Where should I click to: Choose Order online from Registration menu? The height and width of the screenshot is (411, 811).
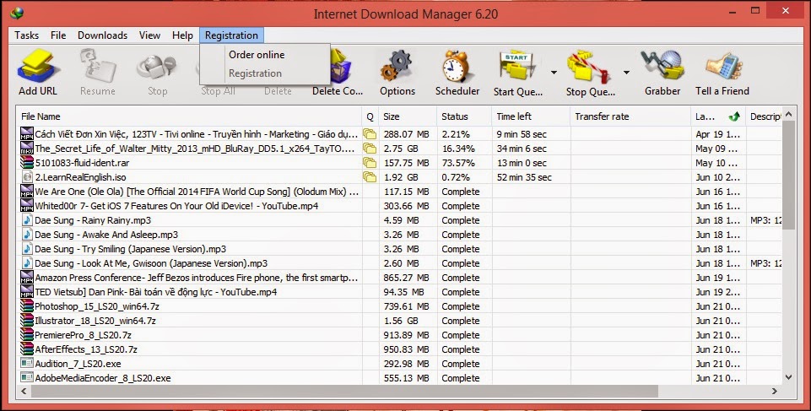(265, 54)
